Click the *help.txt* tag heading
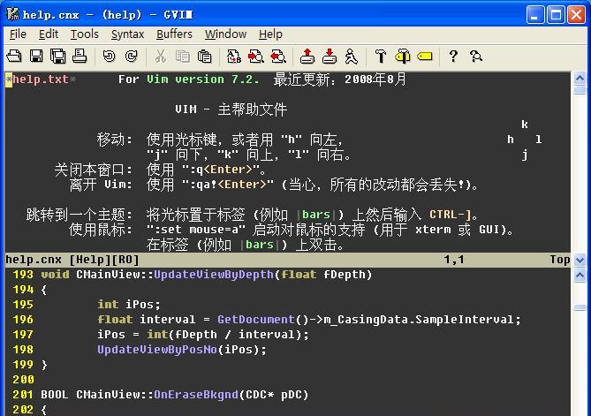This screenshot has height=416, width=591. pyautogui.click(x=41, y=79)
